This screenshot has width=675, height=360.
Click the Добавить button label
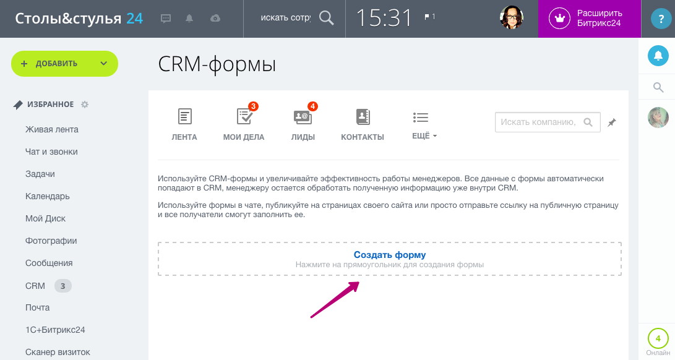[56, 64]
